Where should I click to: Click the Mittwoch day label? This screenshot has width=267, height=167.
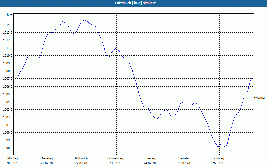tap(81, 158)
